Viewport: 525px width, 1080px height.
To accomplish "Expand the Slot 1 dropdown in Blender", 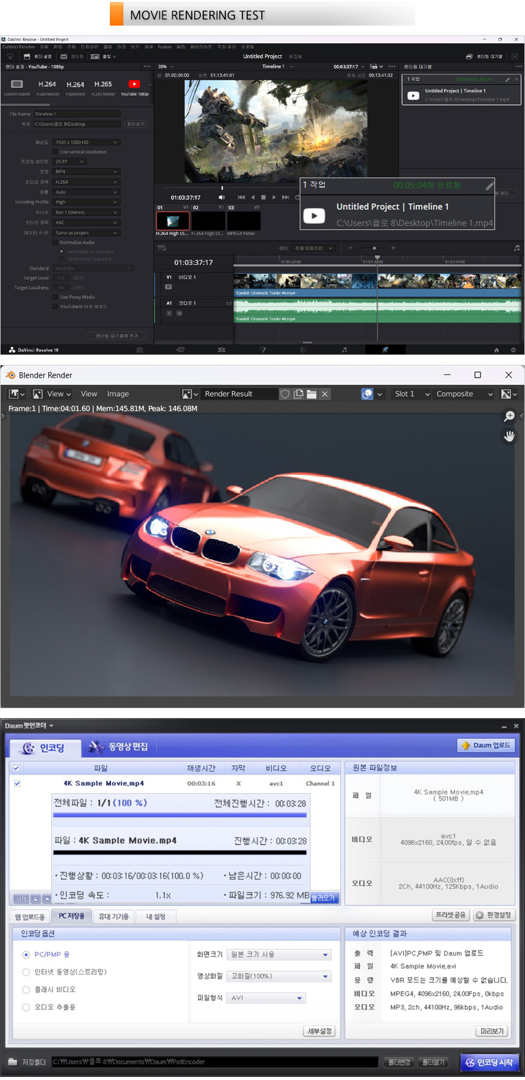I will (412, 394).
